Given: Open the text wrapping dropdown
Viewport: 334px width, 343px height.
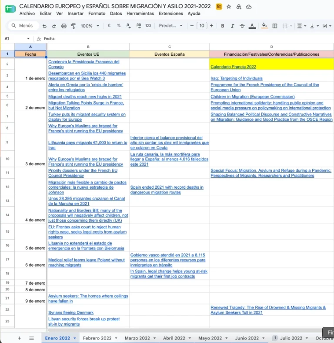Looking at the screenshot, I should [327, 26].
